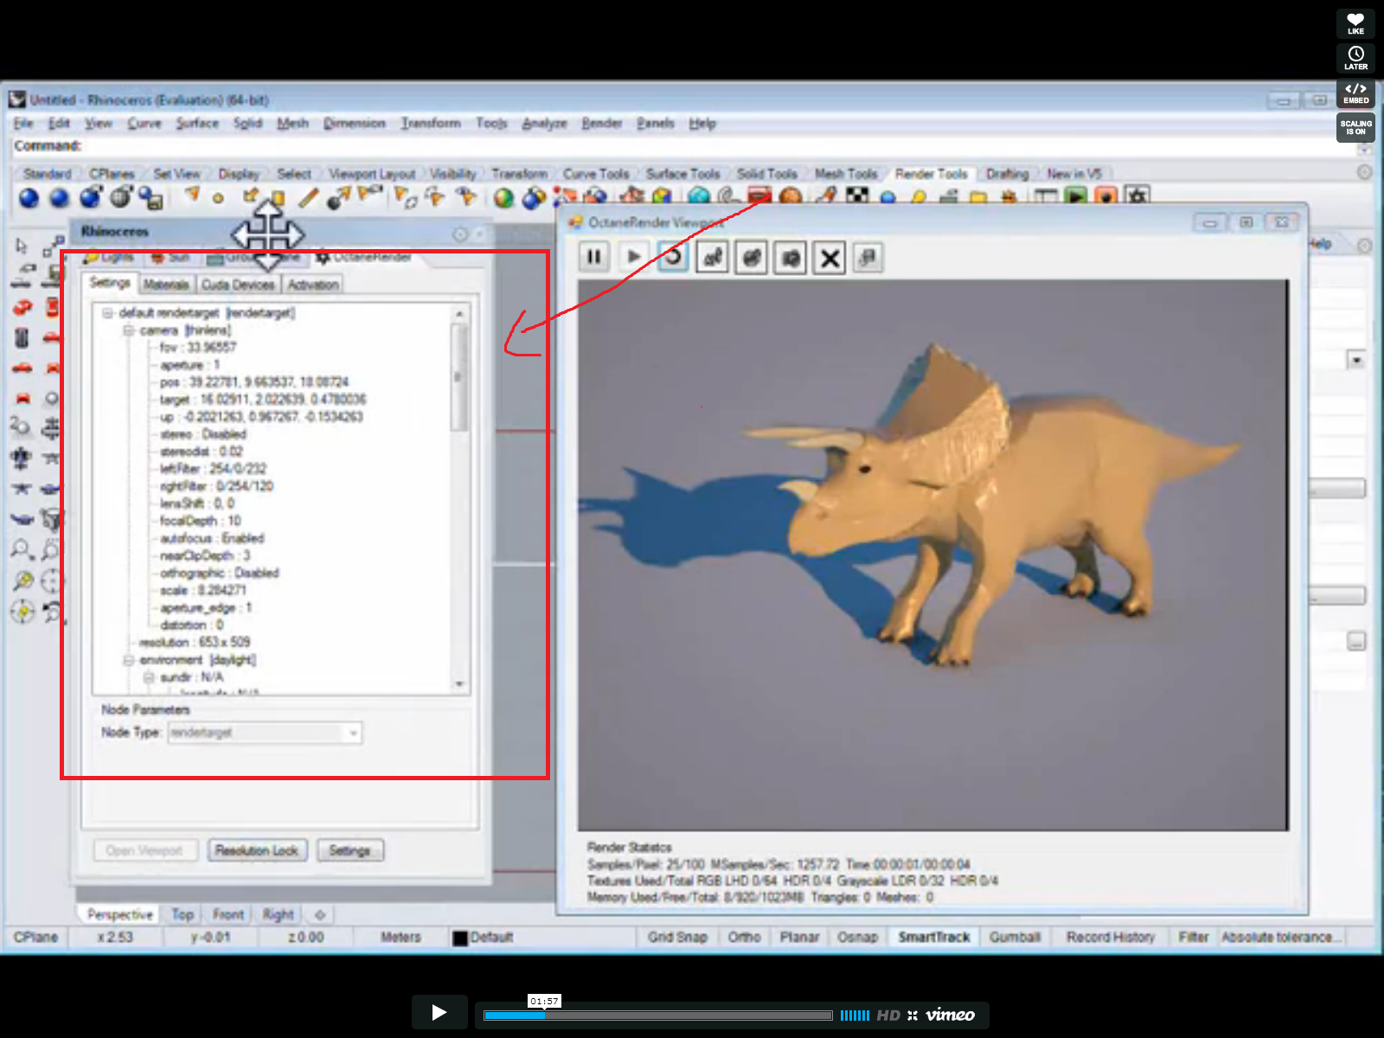This screenshot has height=1038, width=1384.
Task: Click the magnifier zoom icon in left sidebar
Action: (22, 549)
